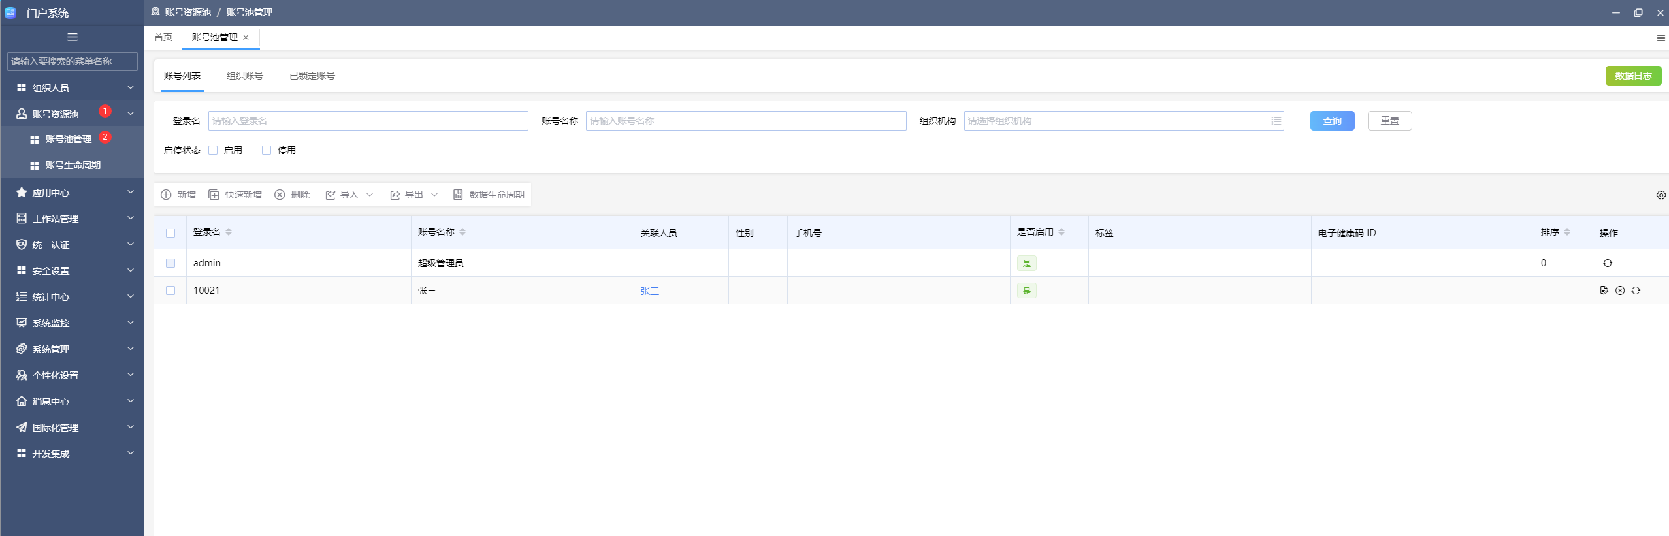1669x536 pixels.
Task: Open 消息中心 sidebar menu
Action: click(x=72, y=402)
